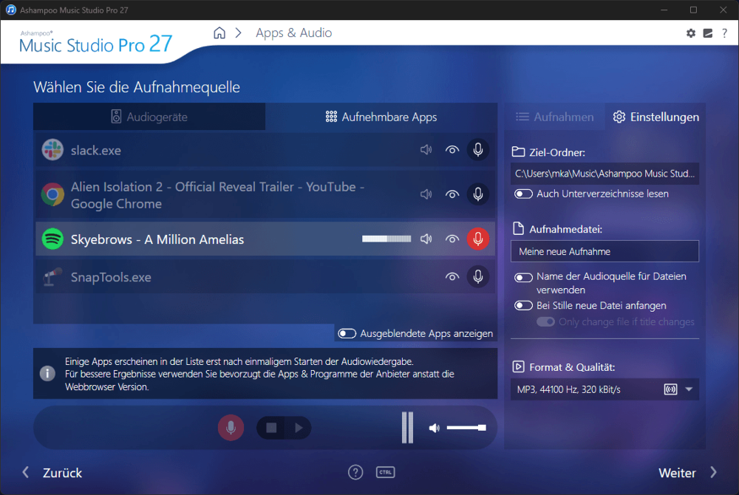Open help question mark at top right

(724, 33)
